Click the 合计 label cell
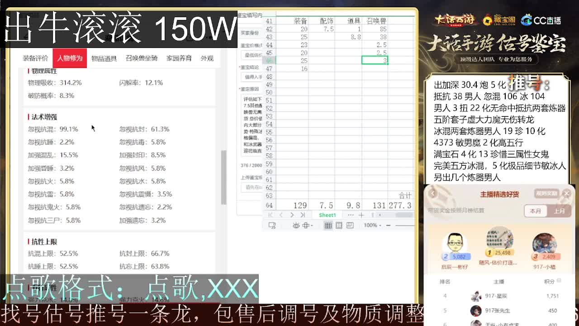The width and height of the screenshot is (579, 326). point(401,196)
